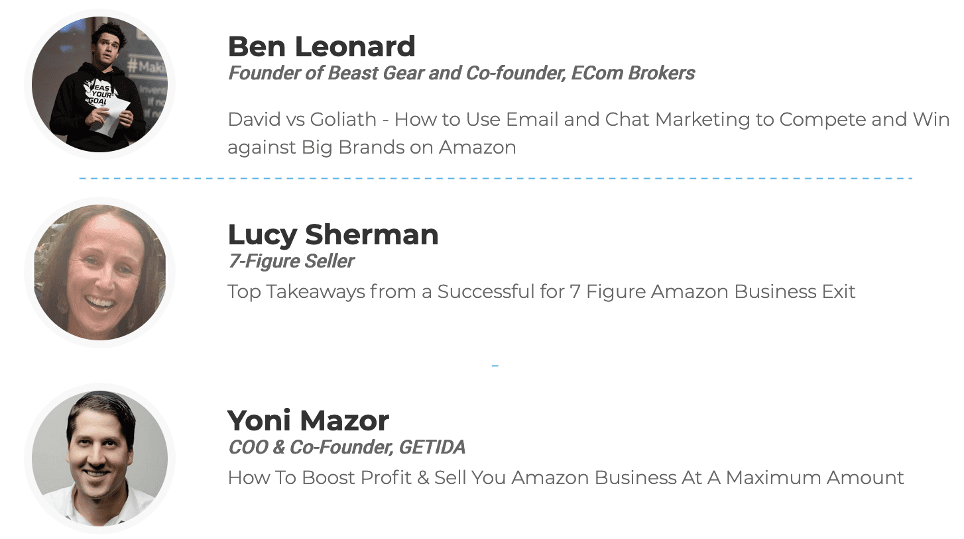Open the Lucy Sherman name heading
The width and height of the screenshot is (964, 539).
(x=333, y=235)
